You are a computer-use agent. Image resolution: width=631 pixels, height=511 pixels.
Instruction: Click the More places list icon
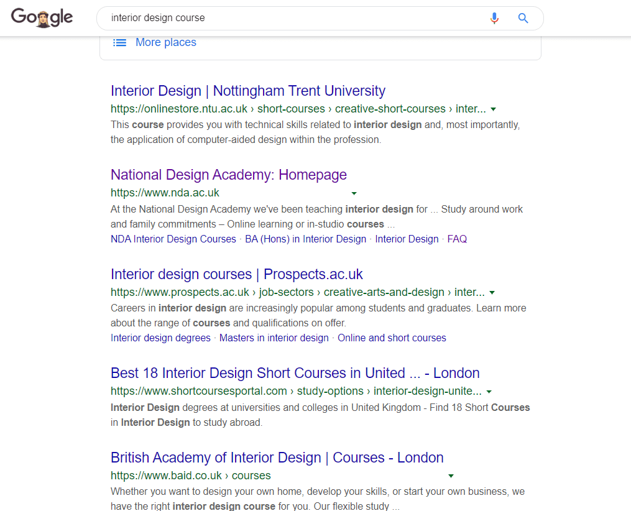(119, 43)
